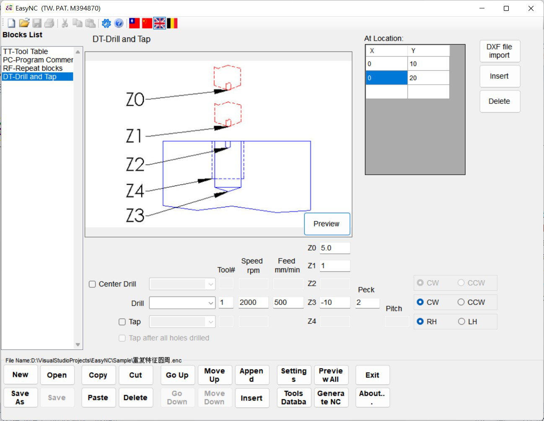Select TT-Tool Table in Blocks List
This screenshot has height=421, width=544.
click(x=38, y=52)
